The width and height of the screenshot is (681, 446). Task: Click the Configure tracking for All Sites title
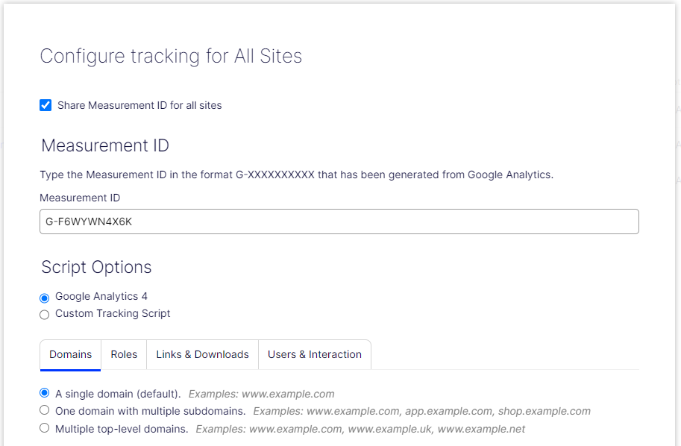[171, 57]
